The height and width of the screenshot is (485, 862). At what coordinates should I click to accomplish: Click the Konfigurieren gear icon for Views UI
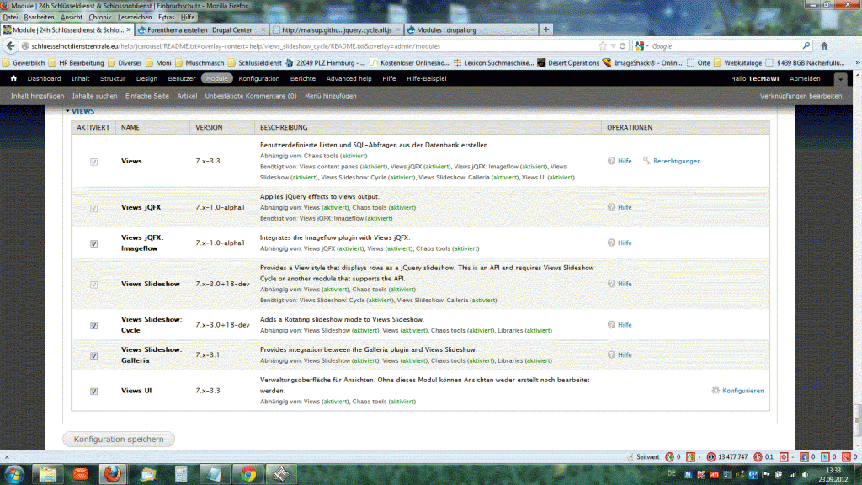tap(716, 391)
